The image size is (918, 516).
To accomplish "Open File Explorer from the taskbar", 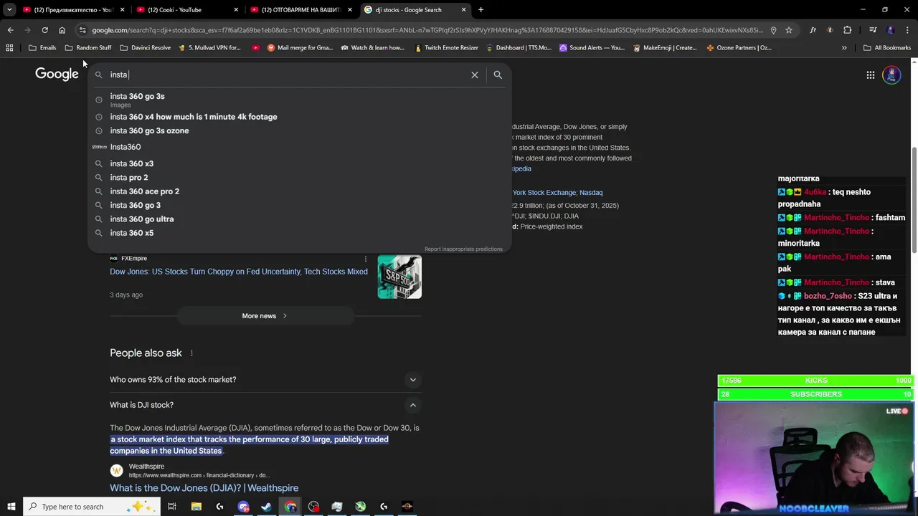I will point(196,507).
